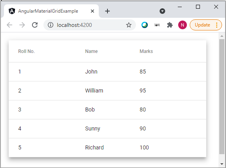The image size is (226, 168).
Task: Click the blue-green circular extension icon
Action: click(x=145, y=25)
